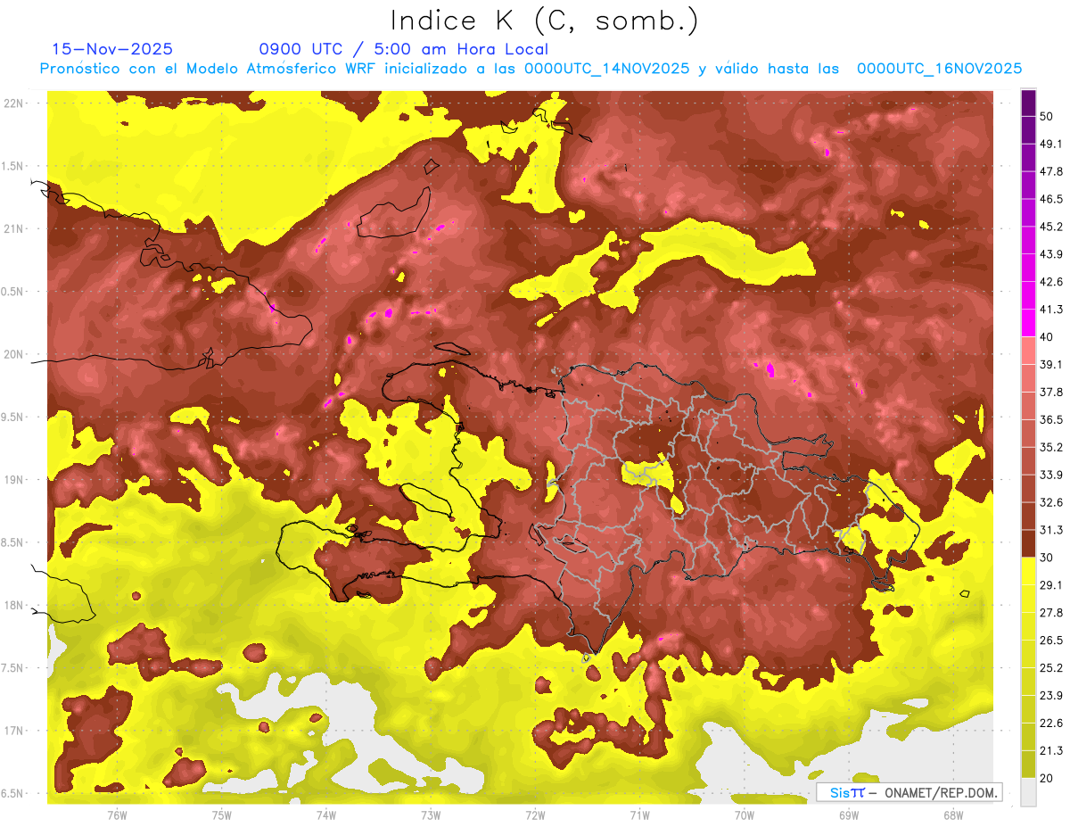Select the legend value 23.9
The height and width of the screenshot is (827, 1070).
click(1049, 696)
